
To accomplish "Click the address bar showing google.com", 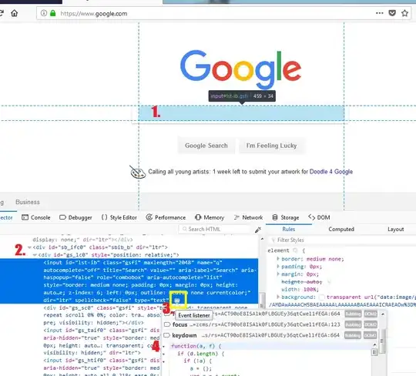I will (223, 13).
